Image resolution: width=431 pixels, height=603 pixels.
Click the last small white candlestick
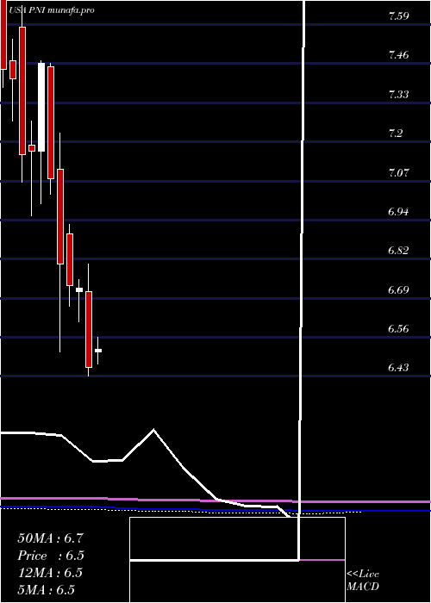coord(98,351)
